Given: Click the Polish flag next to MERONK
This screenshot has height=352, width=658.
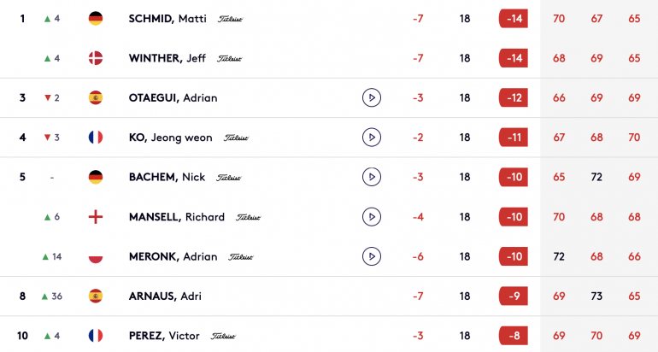Looking at the screenshot, I should [96, 256].
